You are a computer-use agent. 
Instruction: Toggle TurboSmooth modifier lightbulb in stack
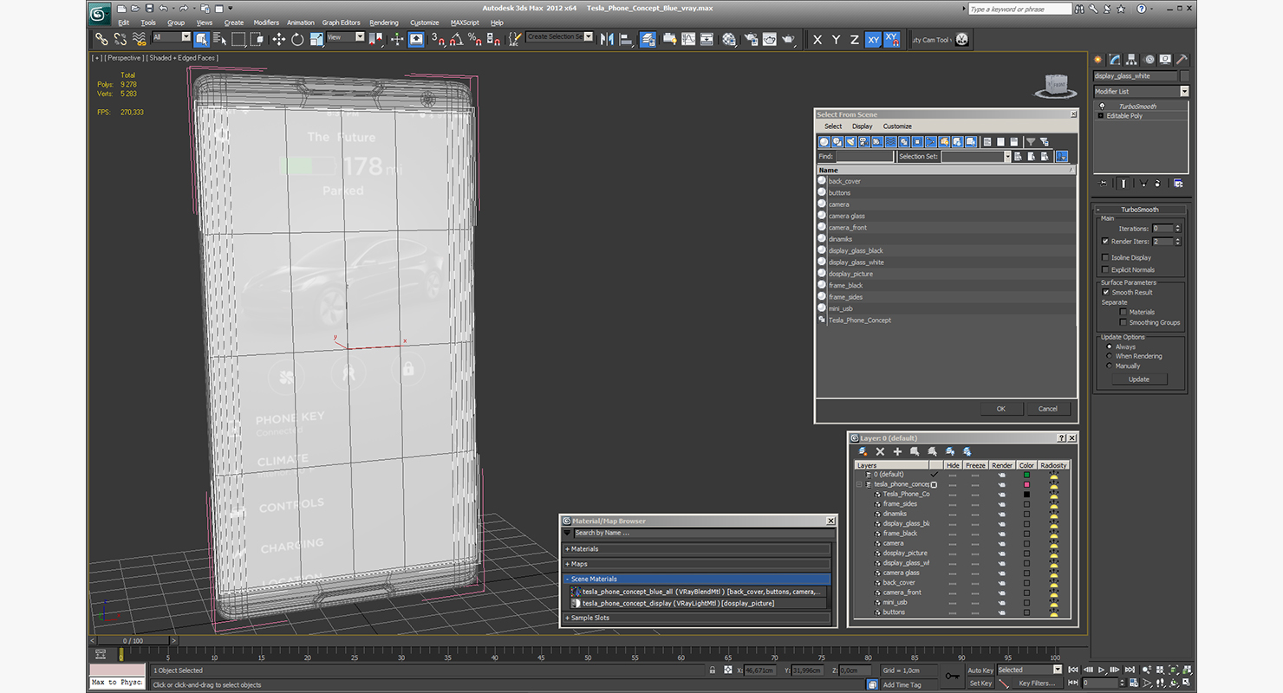[1102, 107]
